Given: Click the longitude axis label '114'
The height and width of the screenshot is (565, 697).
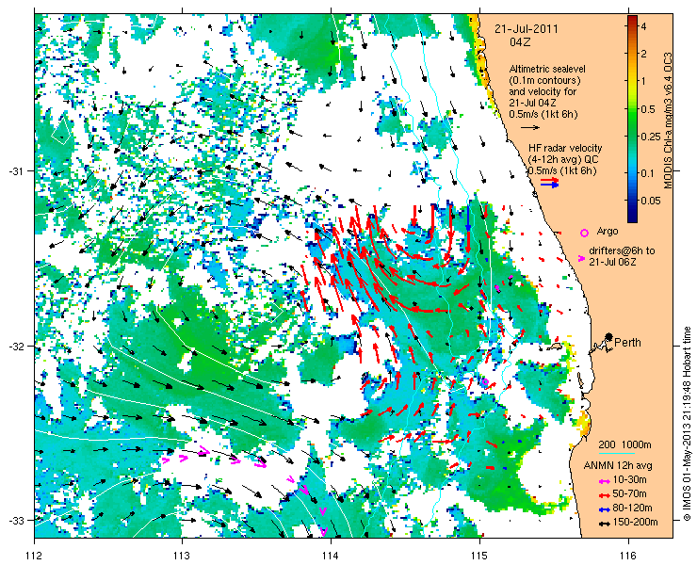Looking at the screenshot, I should (x=331, y=556).
